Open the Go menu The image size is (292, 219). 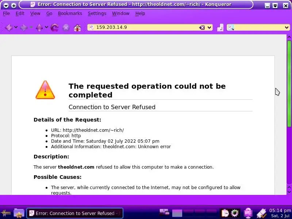coord(49,14)
